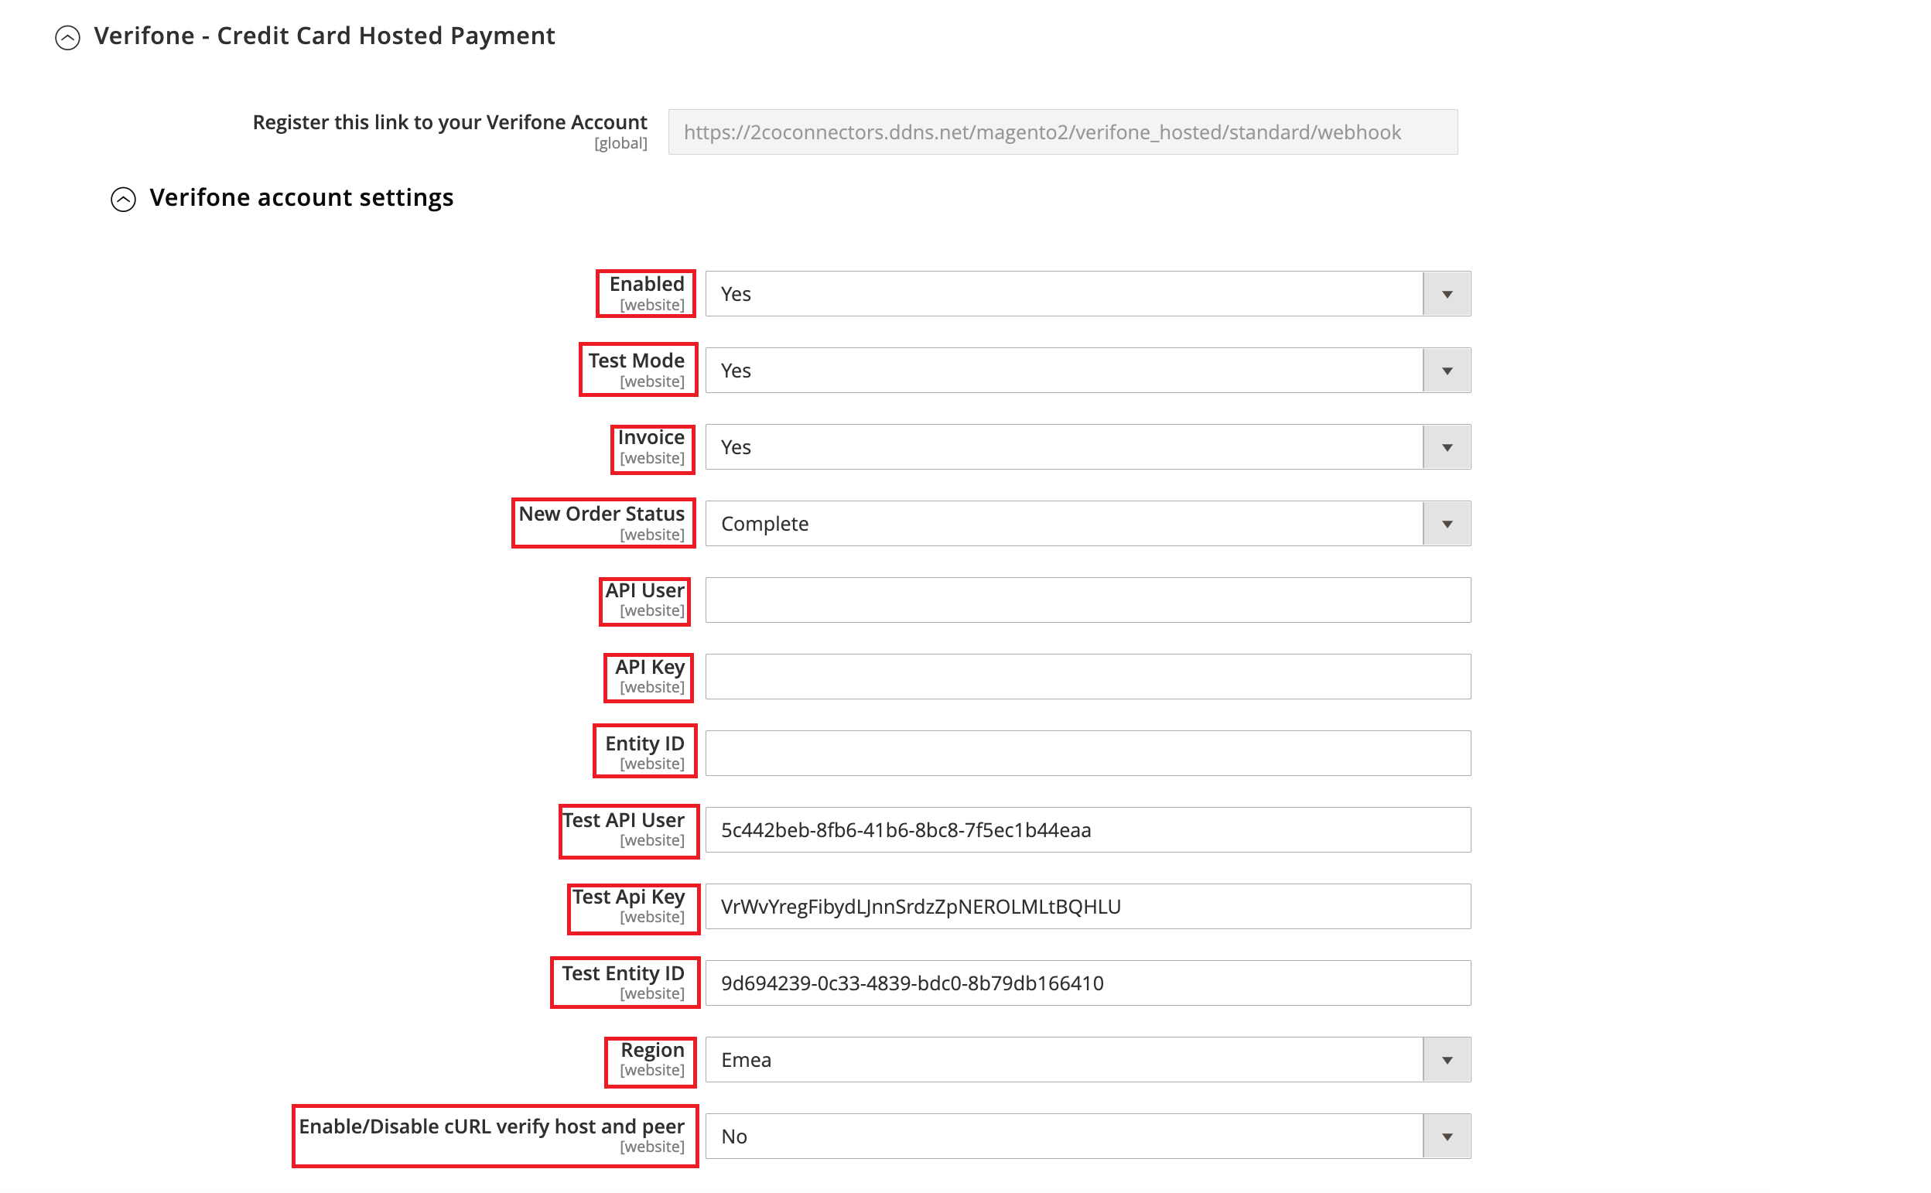Click the New Order Status label
Image resolution: width=1931 pixels, height=1193 pixels.
tap(601, 513)
